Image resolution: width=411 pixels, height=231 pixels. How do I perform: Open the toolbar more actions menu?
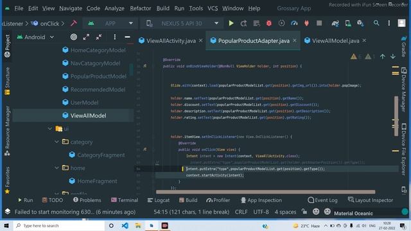[389, 23]
